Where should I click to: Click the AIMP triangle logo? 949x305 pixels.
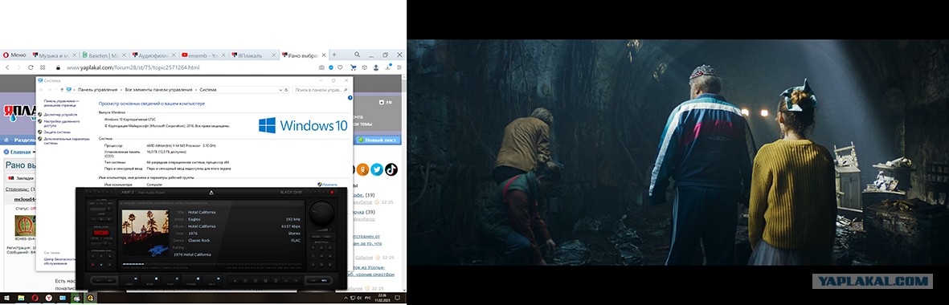(212, 193)
